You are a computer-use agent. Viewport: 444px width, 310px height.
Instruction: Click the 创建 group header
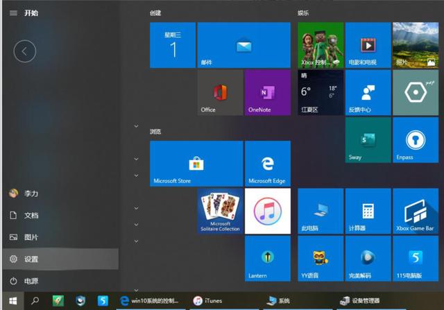[155, 13]
